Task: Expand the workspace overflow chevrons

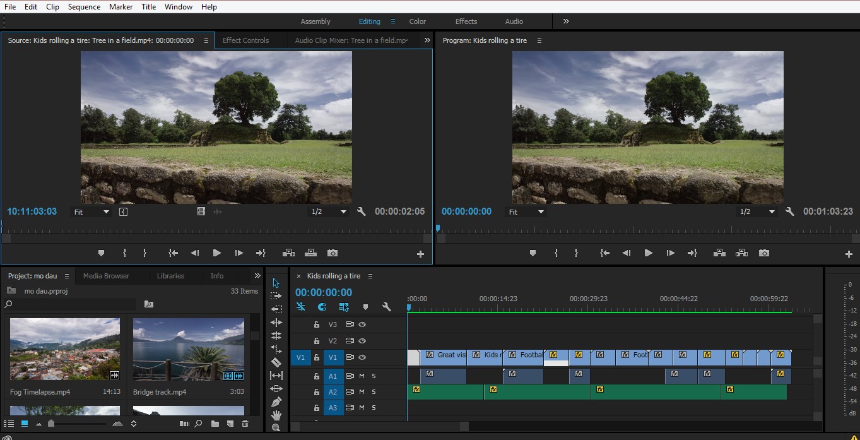Action: [566, 21]
